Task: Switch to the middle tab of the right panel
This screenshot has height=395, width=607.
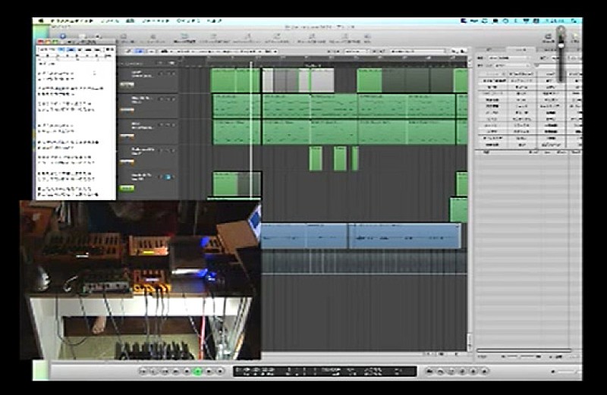Action: (x=522, y=49)
